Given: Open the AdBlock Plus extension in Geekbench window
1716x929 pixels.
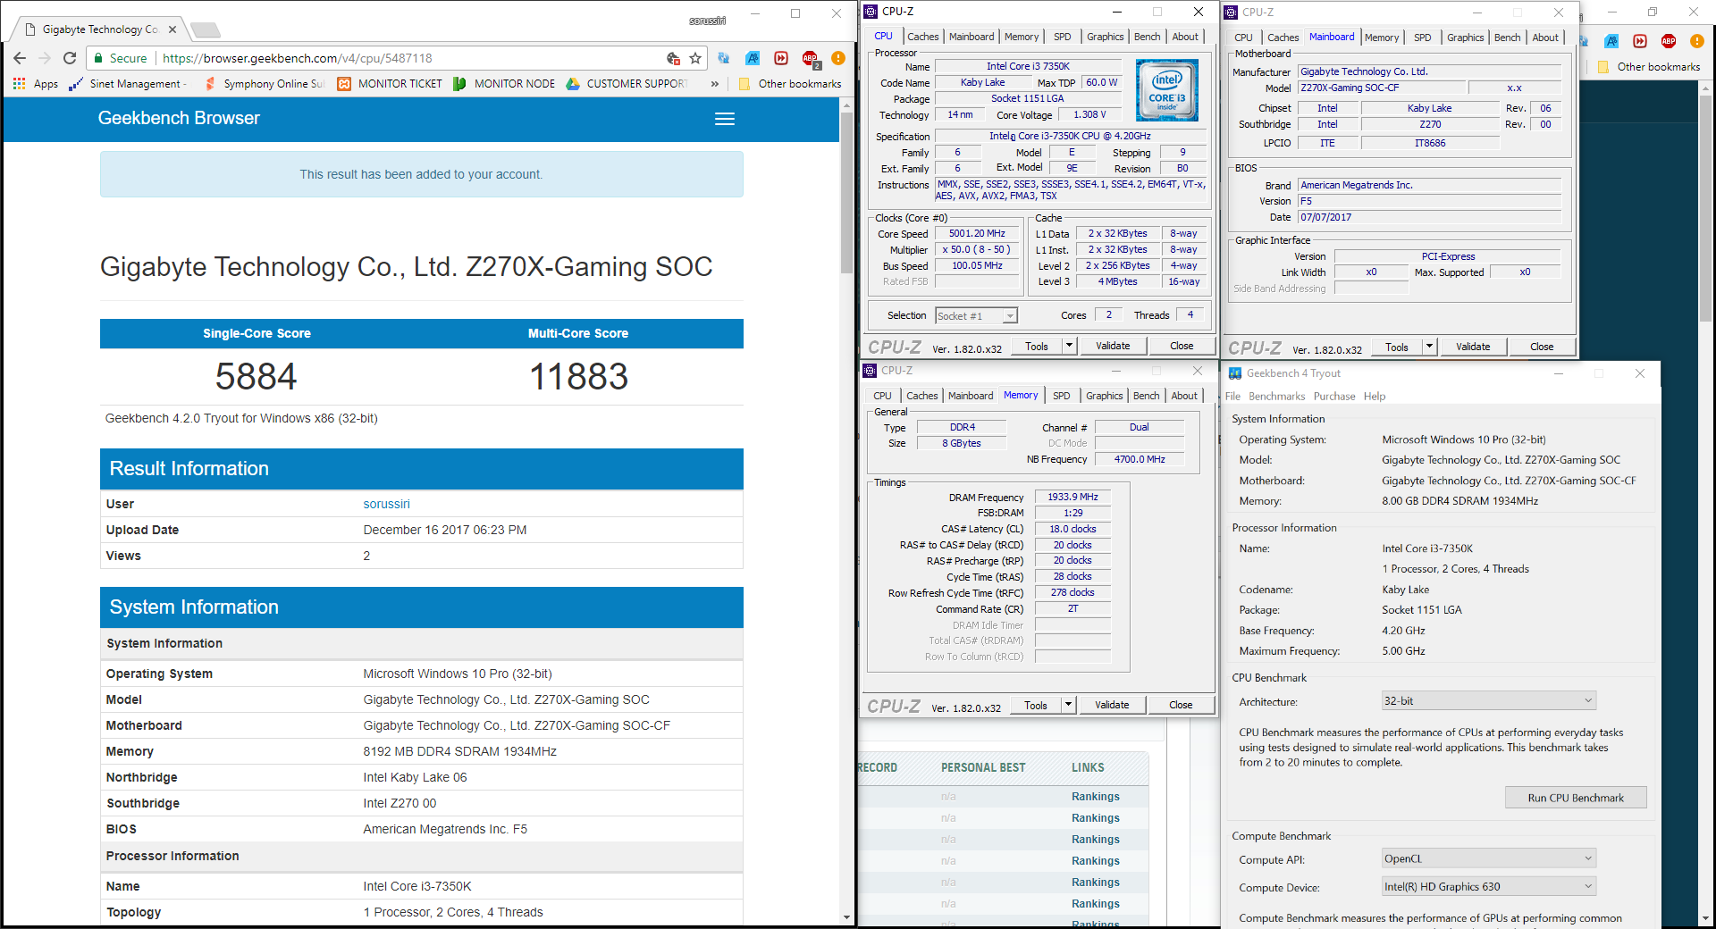Looking at the screenshot, I should [x=811, y=59].
